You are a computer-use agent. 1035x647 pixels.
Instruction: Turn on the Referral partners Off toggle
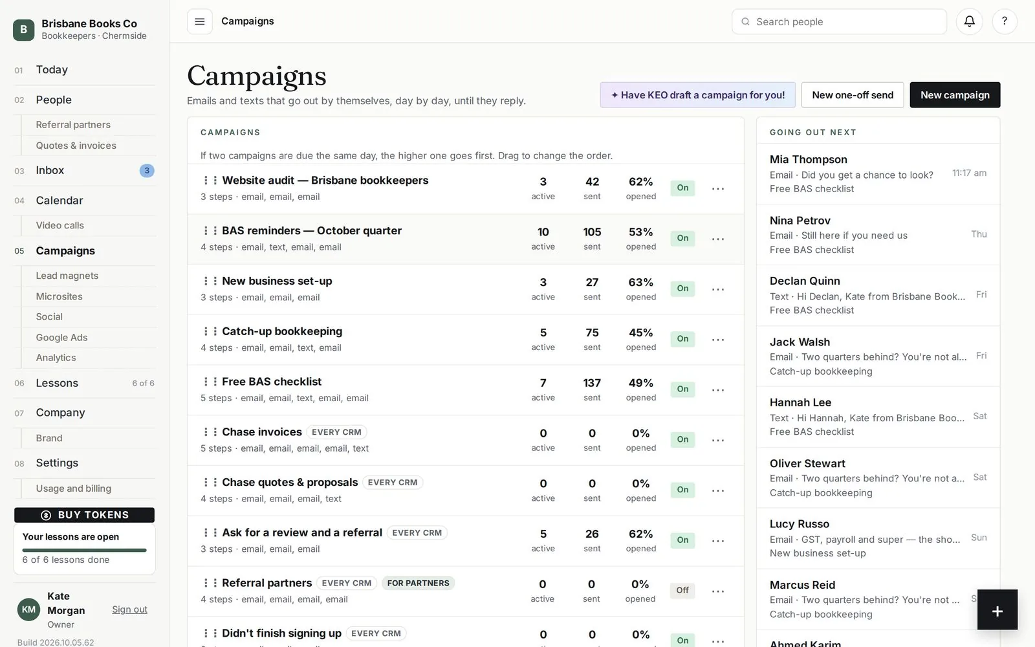coord(682,590)
